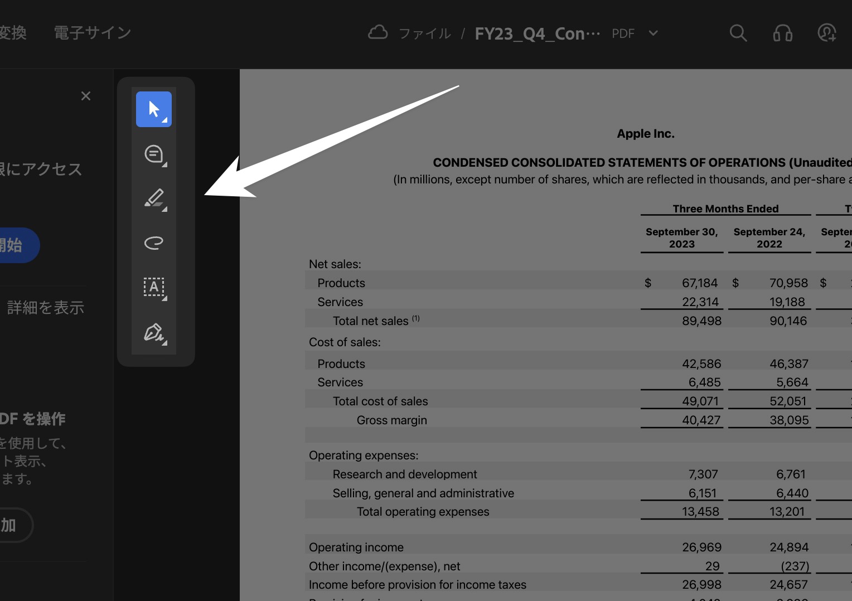
Task: Click the value 89,498
Action: 701,321
